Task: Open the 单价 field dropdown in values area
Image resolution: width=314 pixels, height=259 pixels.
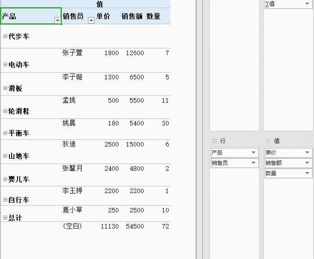Action: point(307,153)
